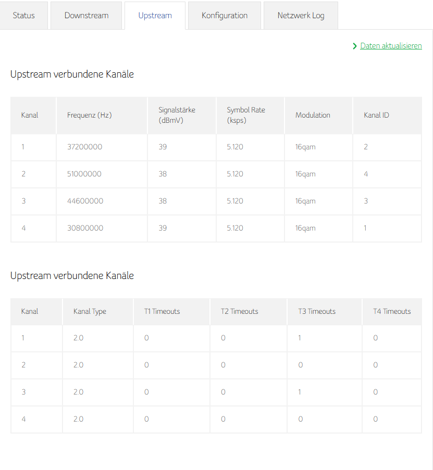Open the Downstream tab
Screen dimensions: 433x470
tap(86, 16)
